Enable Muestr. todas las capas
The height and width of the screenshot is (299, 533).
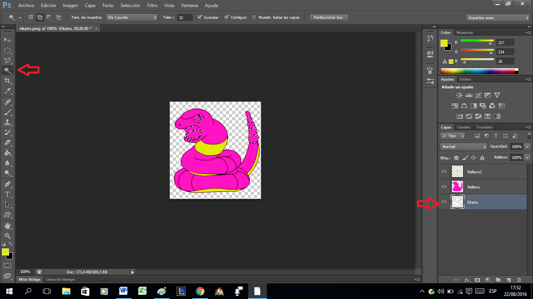click(254, 17)
